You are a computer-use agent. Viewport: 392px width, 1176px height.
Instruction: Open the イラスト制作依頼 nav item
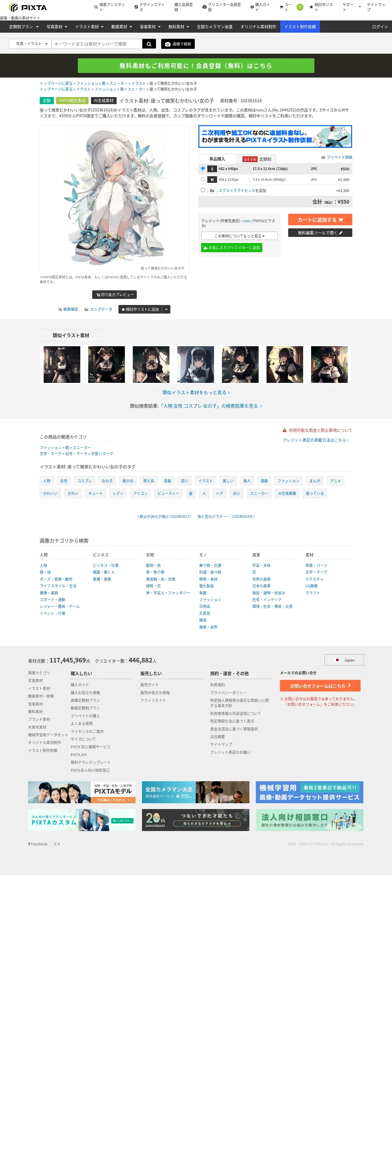coord(300,27)
